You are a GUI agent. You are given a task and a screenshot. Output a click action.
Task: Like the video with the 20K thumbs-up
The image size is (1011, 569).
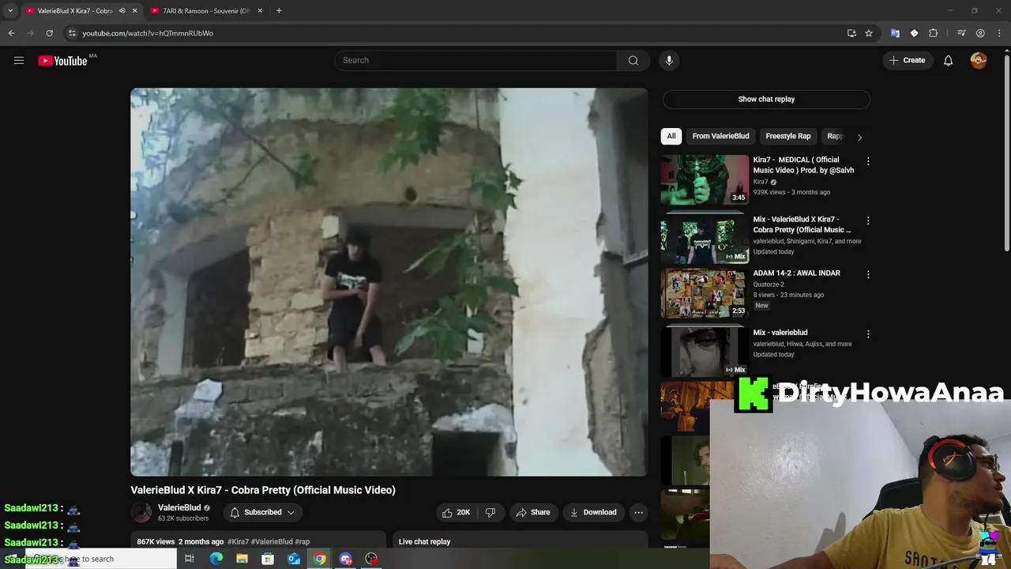457,512
